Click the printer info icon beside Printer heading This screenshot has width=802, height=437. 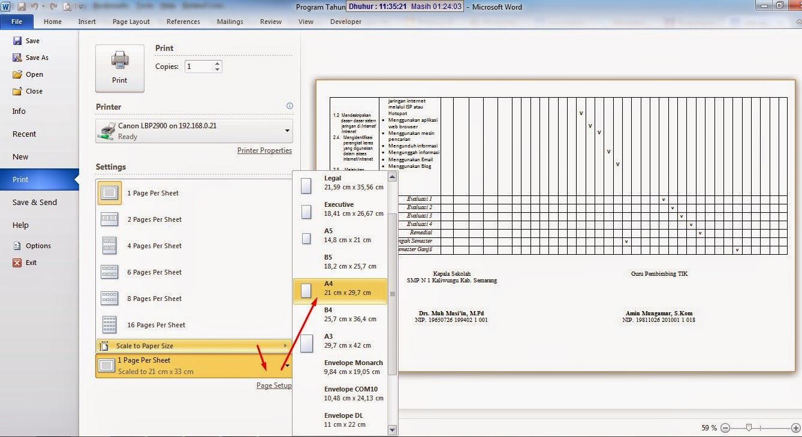[290, 106]
